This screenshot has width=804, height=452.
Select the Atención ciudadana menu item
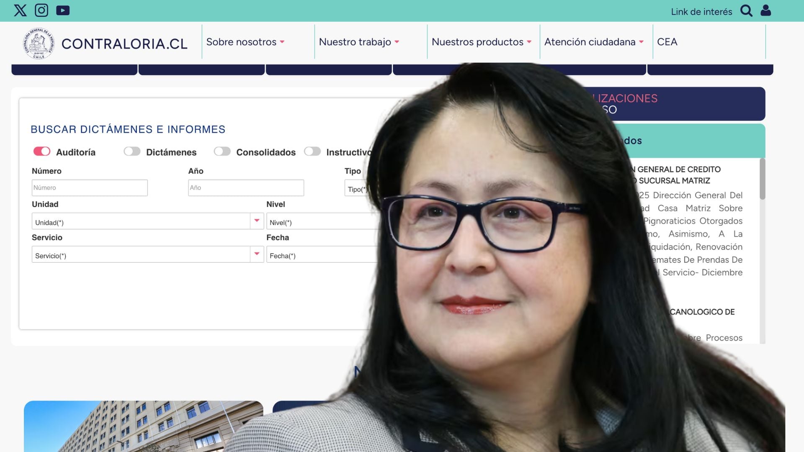pos(591,42)
